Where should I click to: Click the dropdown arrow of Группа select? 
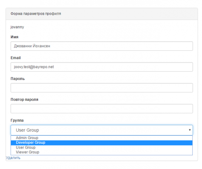coord(190,130)
